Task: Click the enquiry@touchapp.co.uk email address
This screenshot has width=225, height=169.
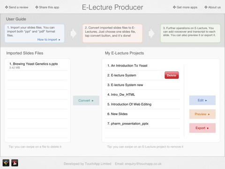Action: 143,164
